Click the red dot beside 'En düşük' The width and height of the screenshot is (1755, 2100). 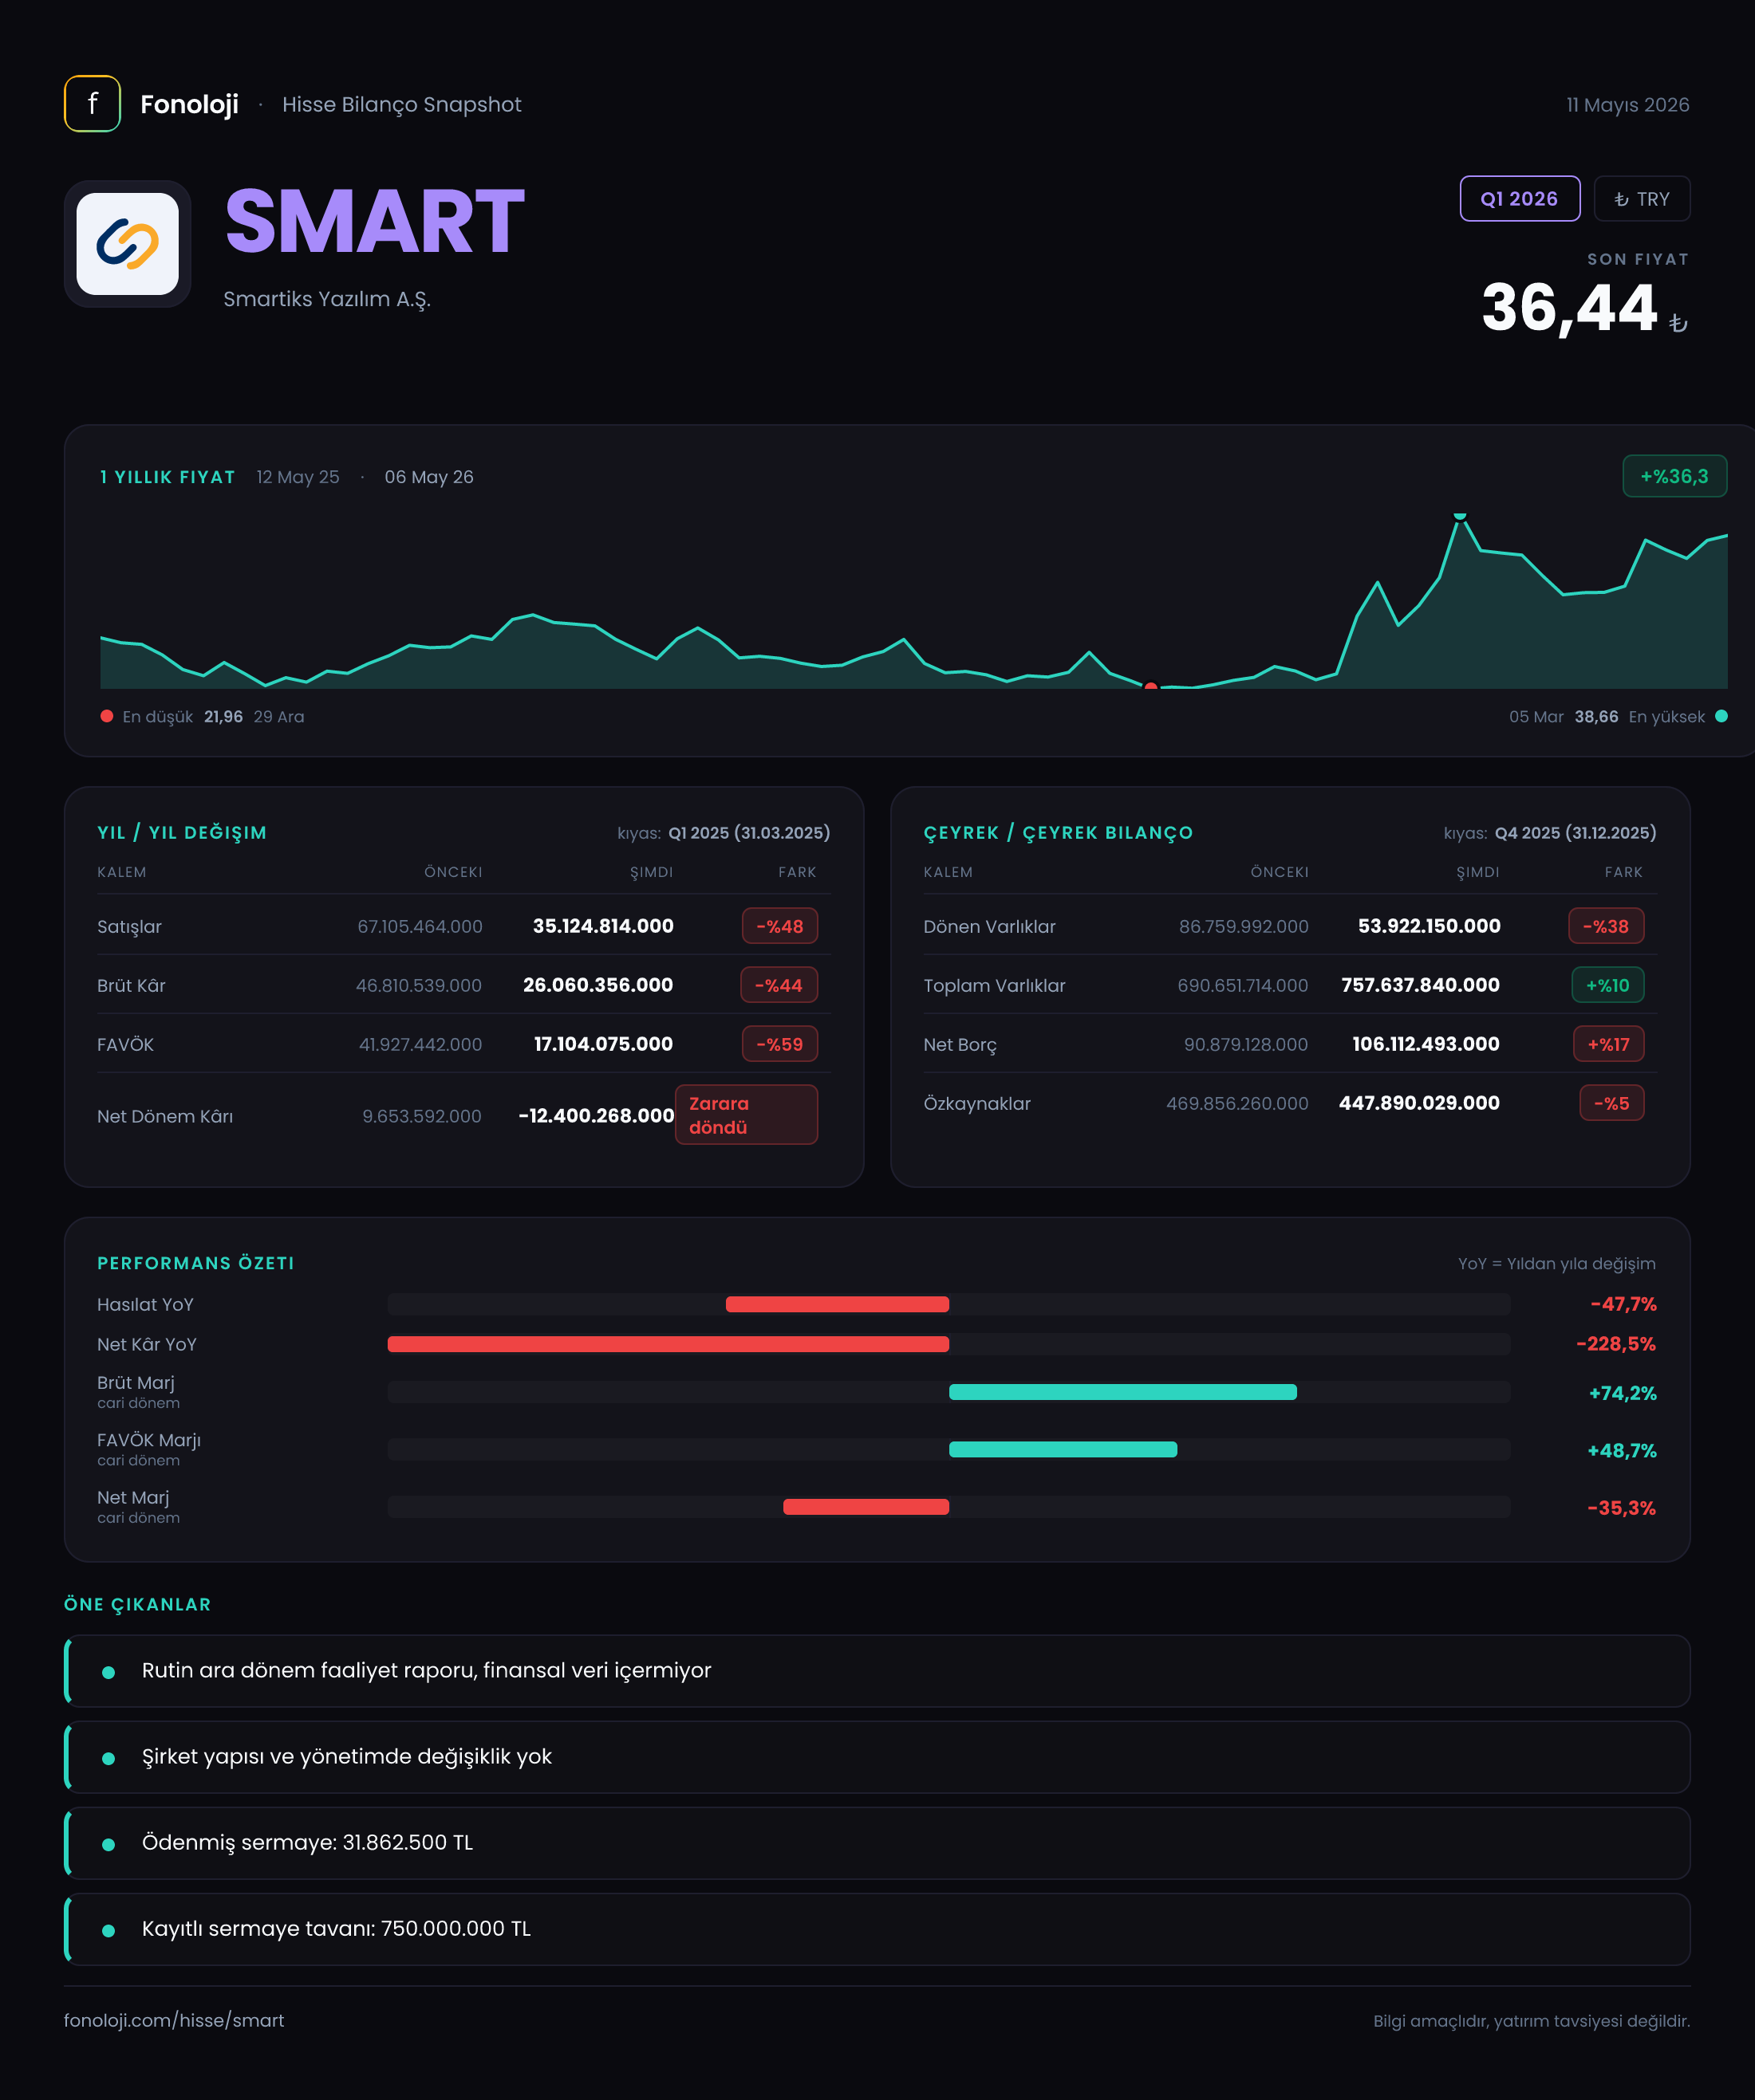coord(107,716)
